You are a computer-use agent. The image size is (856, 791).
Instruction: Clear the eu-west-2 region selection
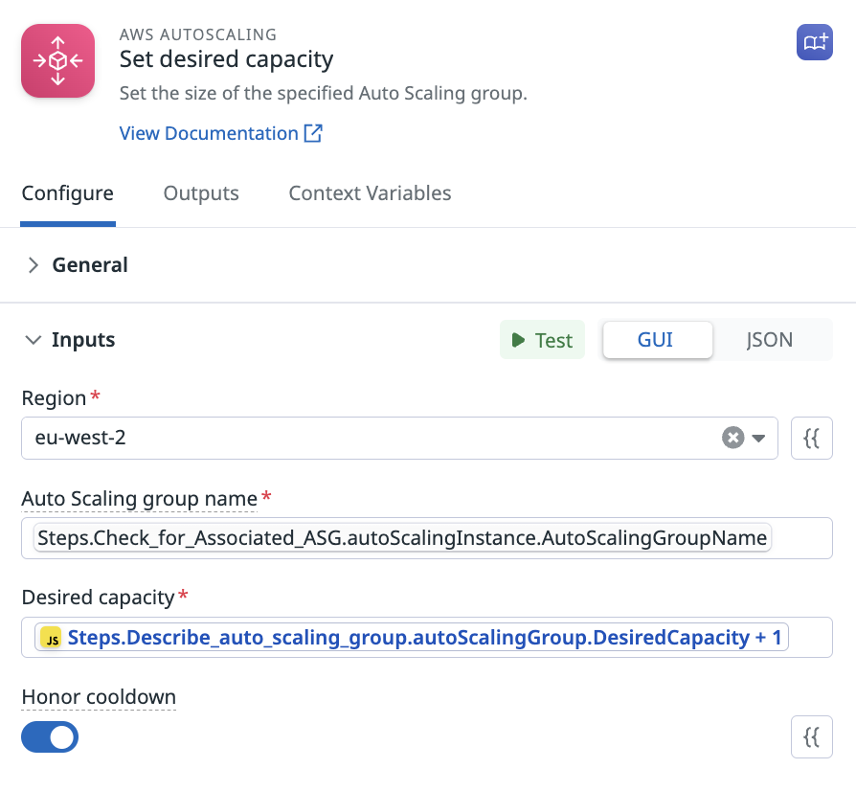pyautogui.click(x=733, y=438)
